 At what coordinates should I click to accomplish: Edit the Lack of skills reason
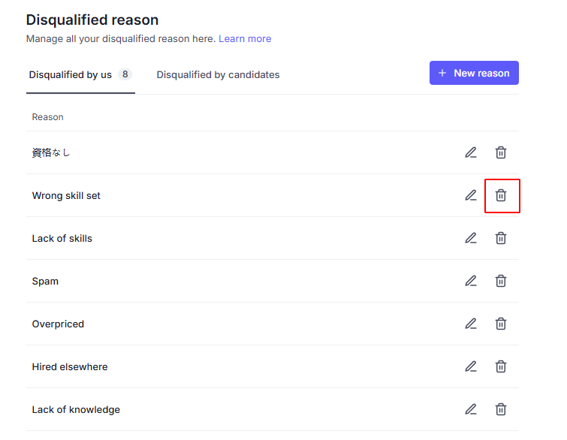click(x=470, y=238)
